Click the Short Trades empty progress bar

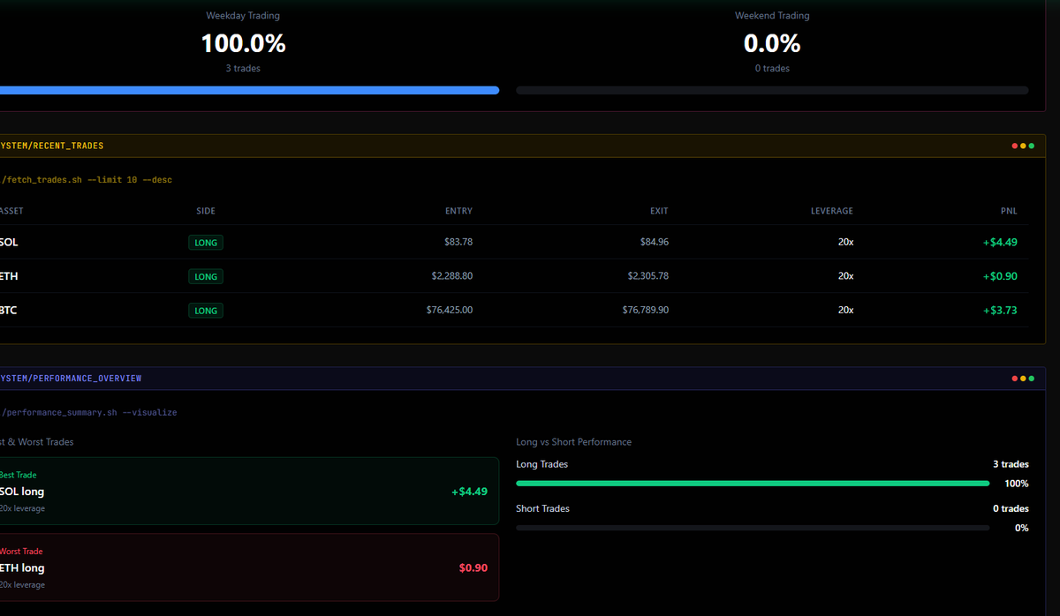pyautogui.click(x=753, y=528)
